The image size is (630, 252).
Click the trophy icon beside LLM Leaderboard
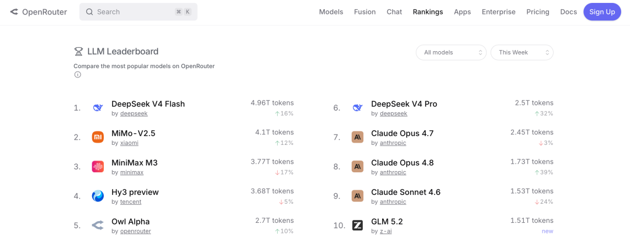click(78, 52)
